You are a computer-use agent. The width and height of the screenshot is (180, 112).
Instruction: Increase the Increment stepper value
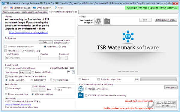66,57
